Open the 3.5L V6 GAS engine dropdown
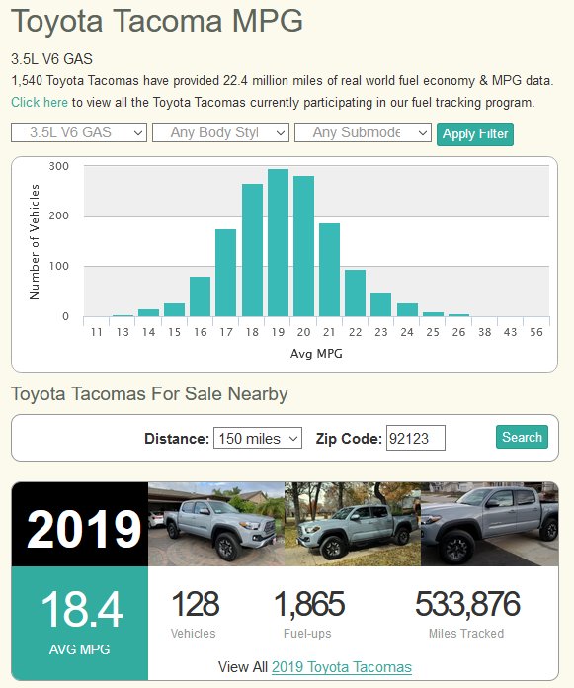The height and width of the screenshot is (688, 574). (79, 132)
